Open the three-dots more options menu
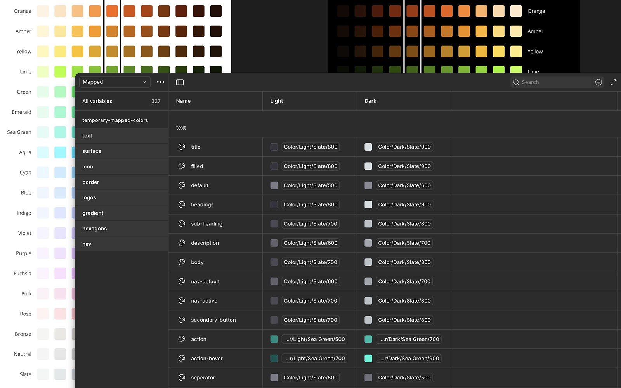 click(x=161, y=82)
